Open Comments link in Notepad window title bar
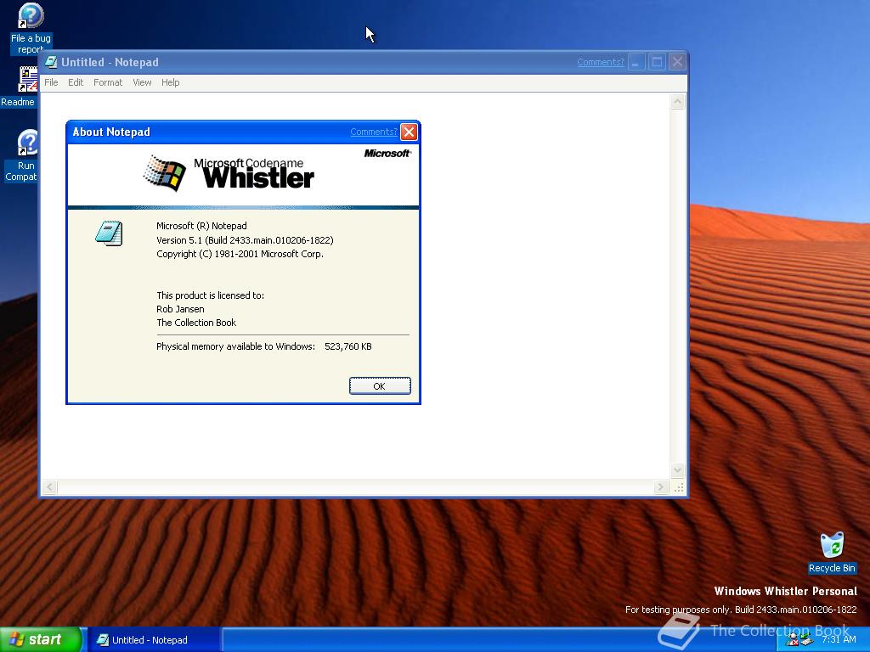This screenshot has height=652, width=870. 601,62
